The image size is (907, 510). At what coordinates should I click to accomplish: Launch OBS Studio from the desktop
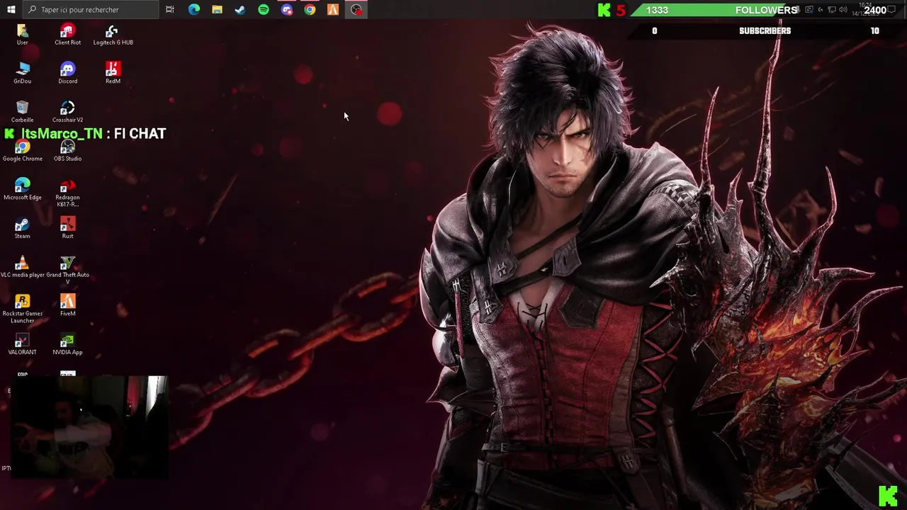click(x=67, y=151)
